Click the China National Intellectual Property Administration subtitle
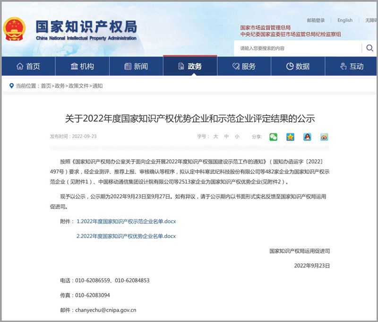 coord(86,38)
